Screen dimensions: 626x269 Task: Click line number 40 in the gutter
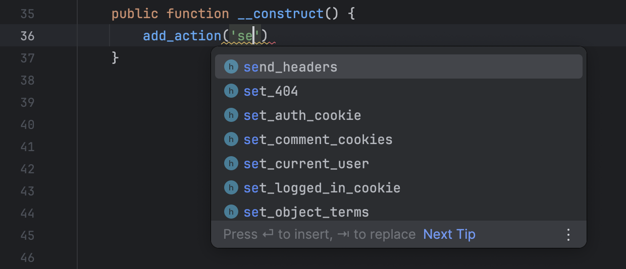27,124
